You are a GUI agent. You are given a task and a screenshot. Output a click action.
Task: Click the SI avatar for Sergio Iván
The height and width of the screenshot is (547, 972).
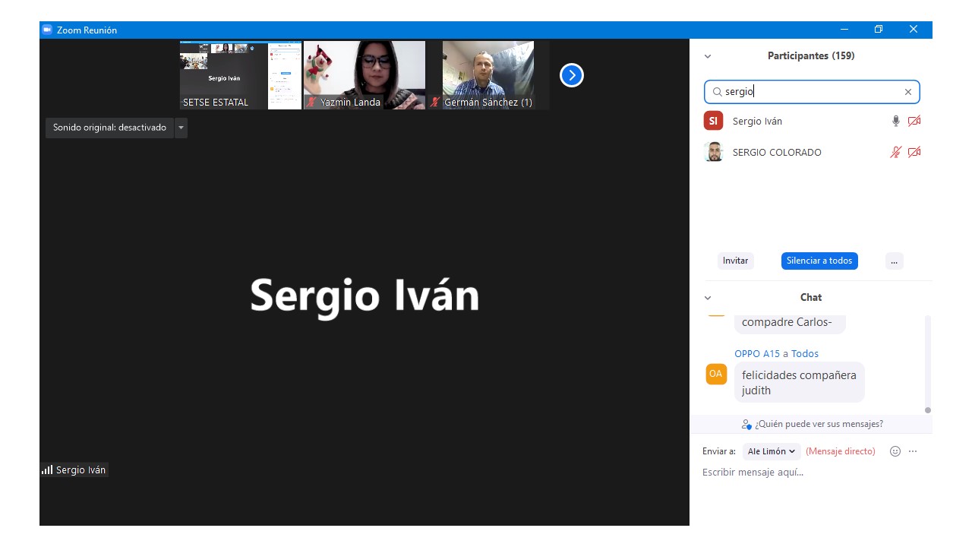(x=713, y=121)
